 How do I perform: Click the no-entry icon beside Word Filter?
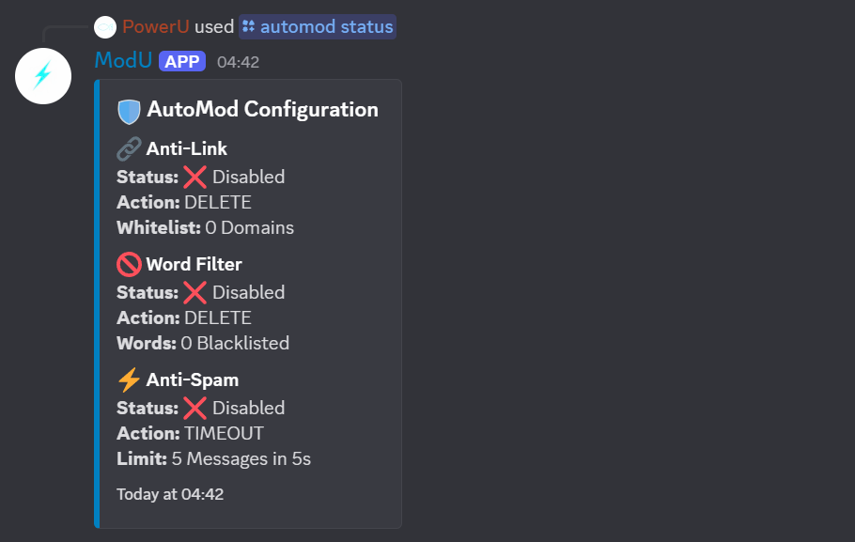click(127, 264)
